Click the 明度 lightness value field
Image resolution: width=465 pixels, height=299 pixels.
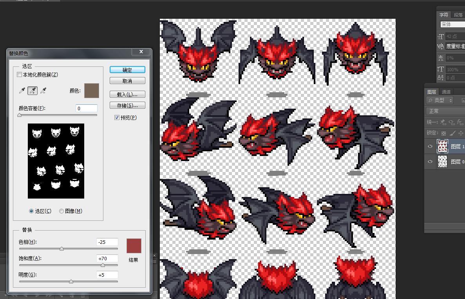pos(107,275)
